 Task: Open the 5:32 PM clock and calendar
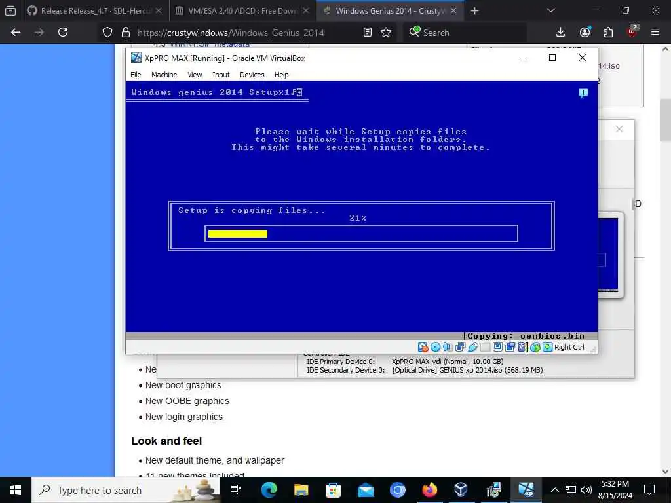point(615,490)
